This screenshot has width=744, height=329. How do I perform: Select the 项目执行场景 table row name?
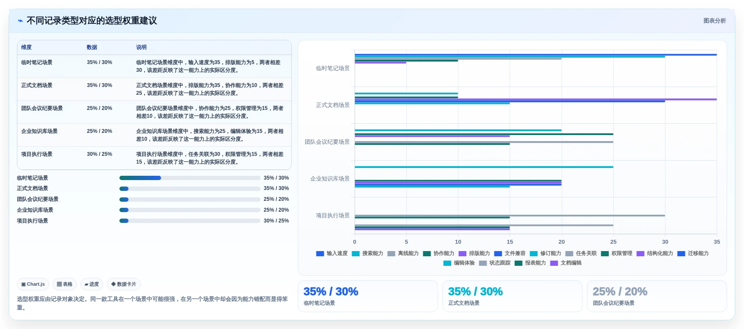[x=37, y=154]
